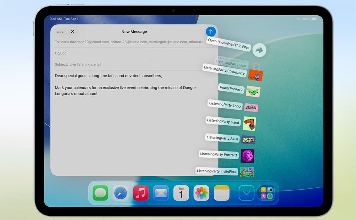The image size is (356, 220).
Task: Click the Subject line reading "Live listening party!"
Action: [x=119, y=65]
